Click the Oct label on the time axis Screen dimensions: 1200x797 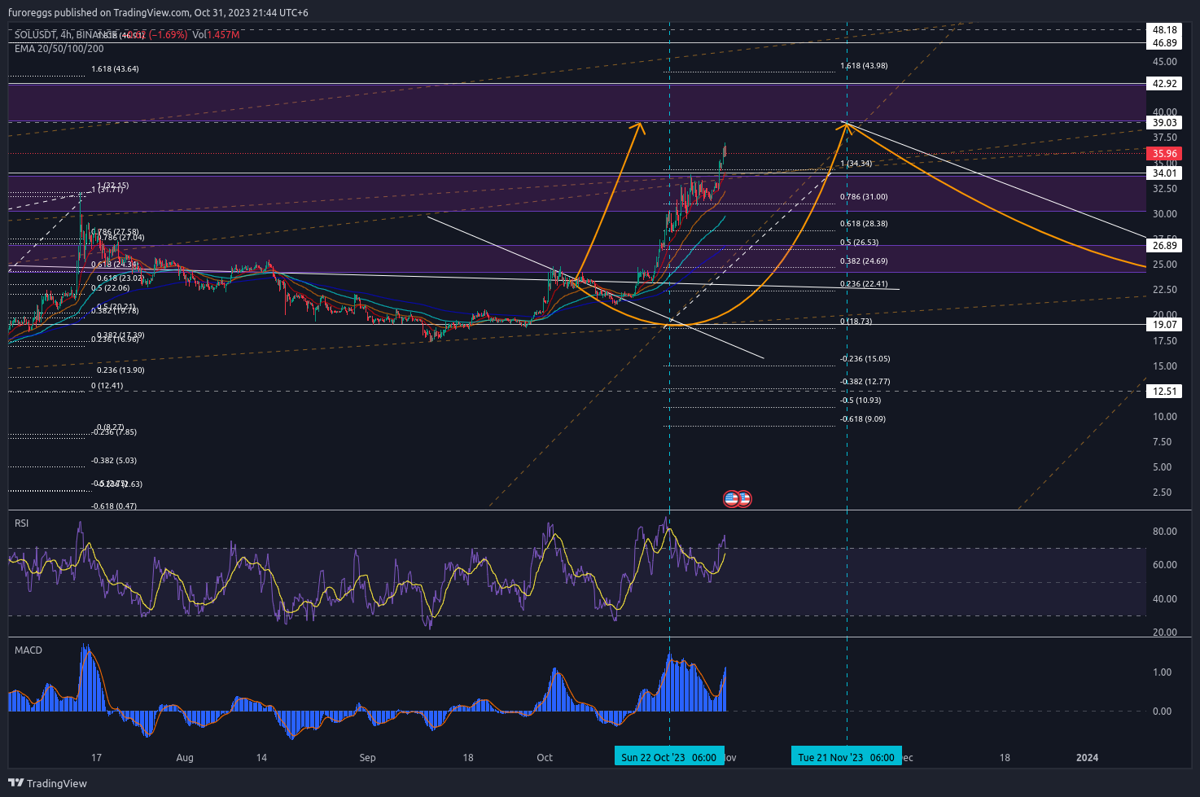point(545,758)
